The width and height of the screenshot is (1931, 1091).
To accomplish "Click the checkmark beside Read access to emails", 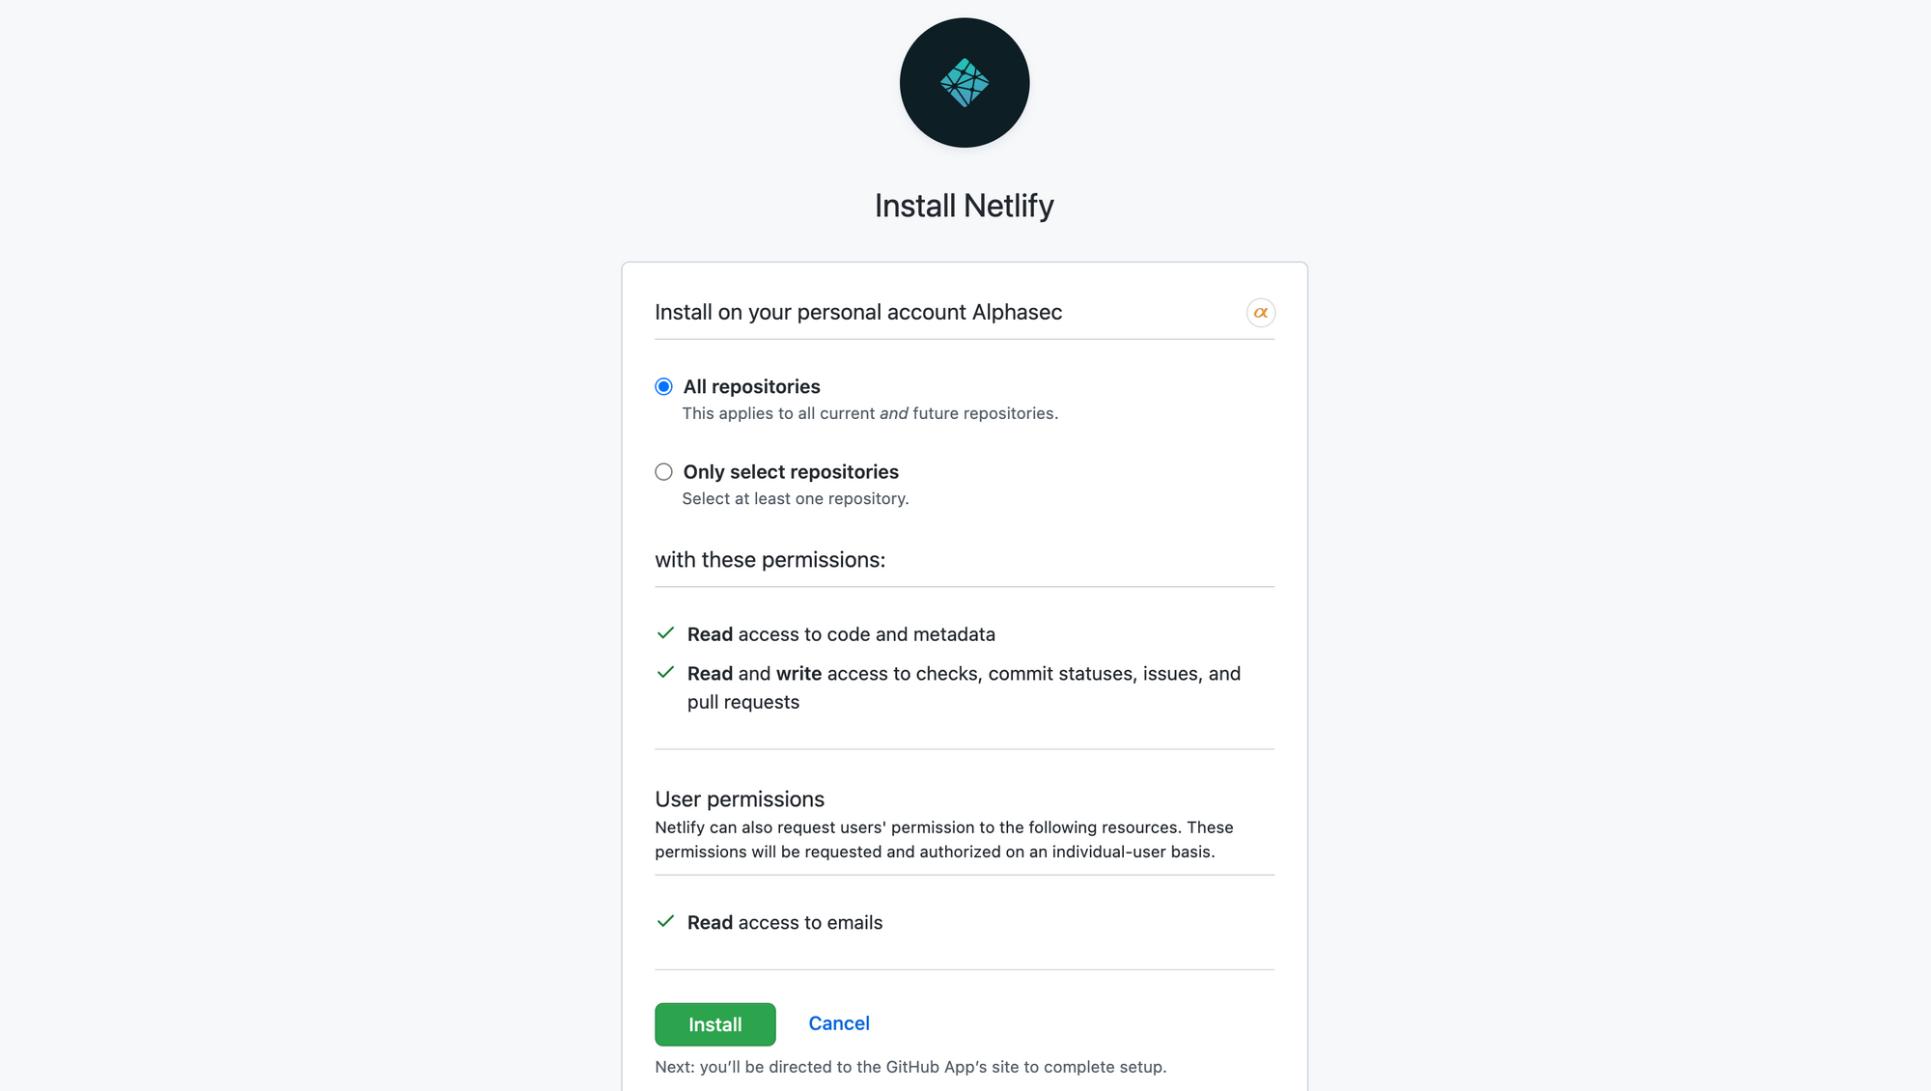I will point(665,921).
